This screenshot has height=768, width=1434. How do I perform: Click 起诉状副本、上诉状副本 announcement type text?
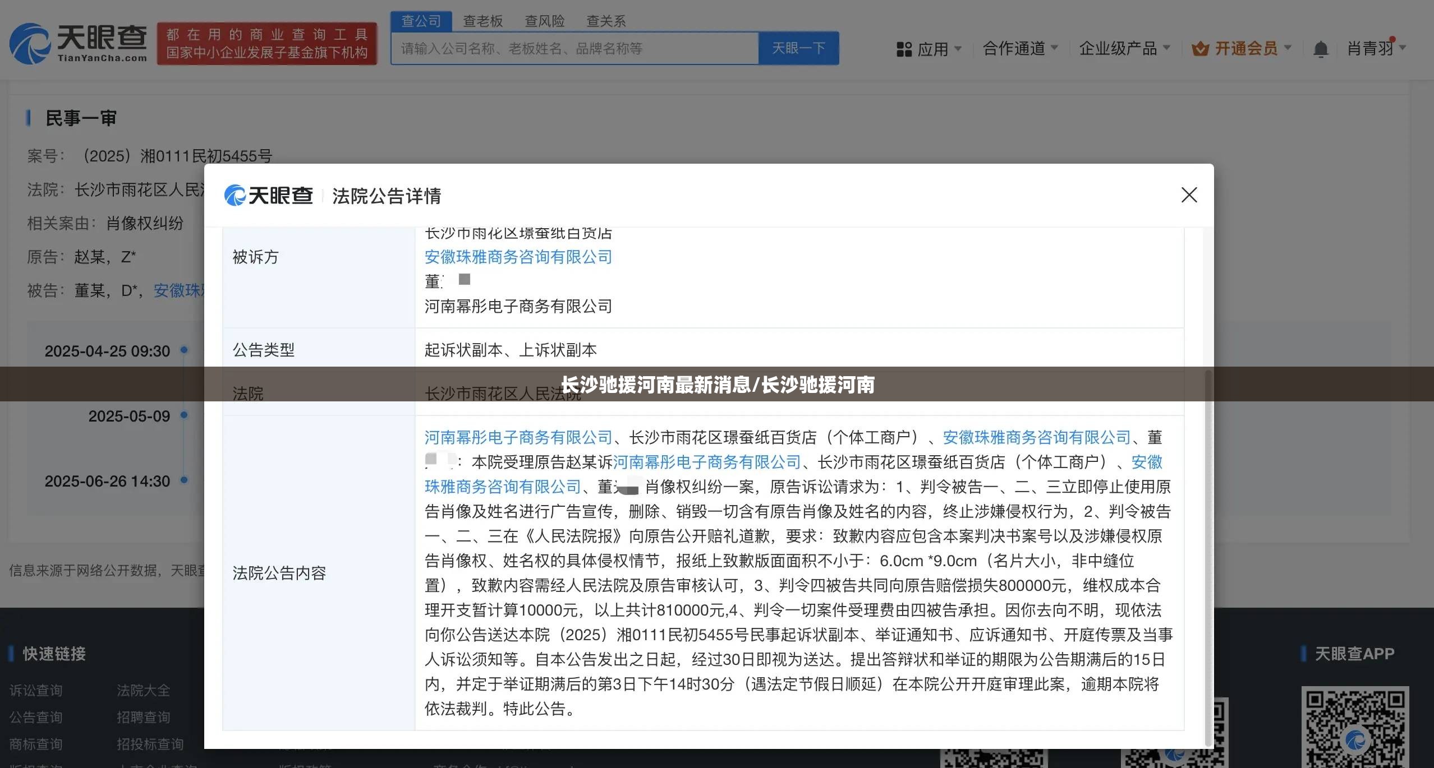pos(510,350)
